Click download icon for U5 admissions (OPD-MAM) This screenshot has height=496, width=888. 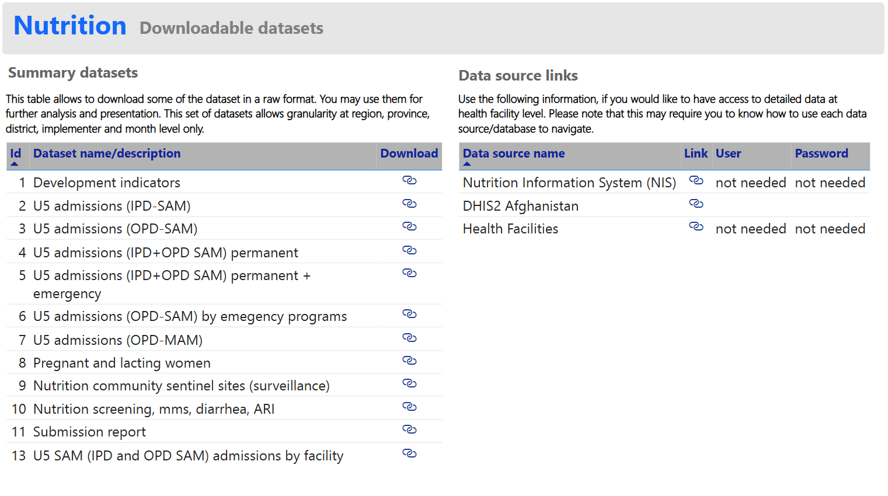[409, 338]
